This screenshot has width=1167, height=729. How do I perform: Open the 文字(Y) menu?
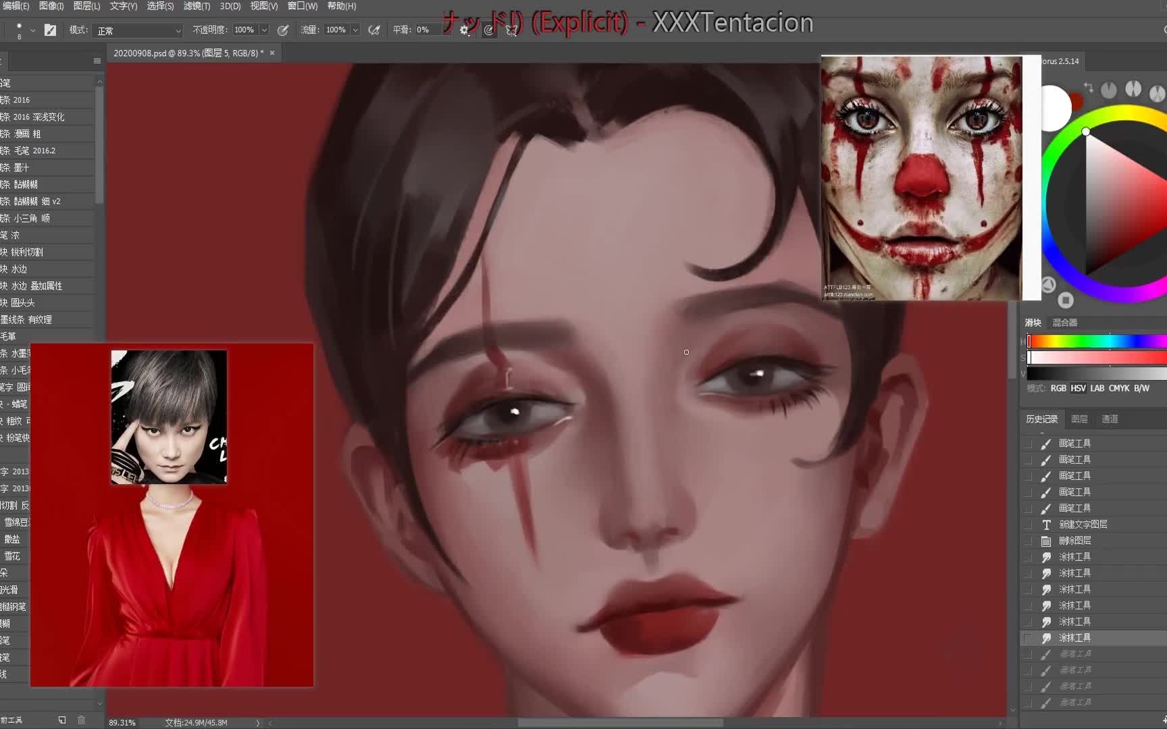(x=124, y=6)
